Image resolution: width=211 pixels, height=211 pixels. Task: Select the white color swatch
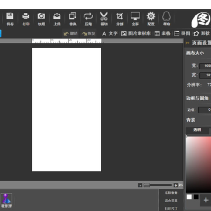189,197
